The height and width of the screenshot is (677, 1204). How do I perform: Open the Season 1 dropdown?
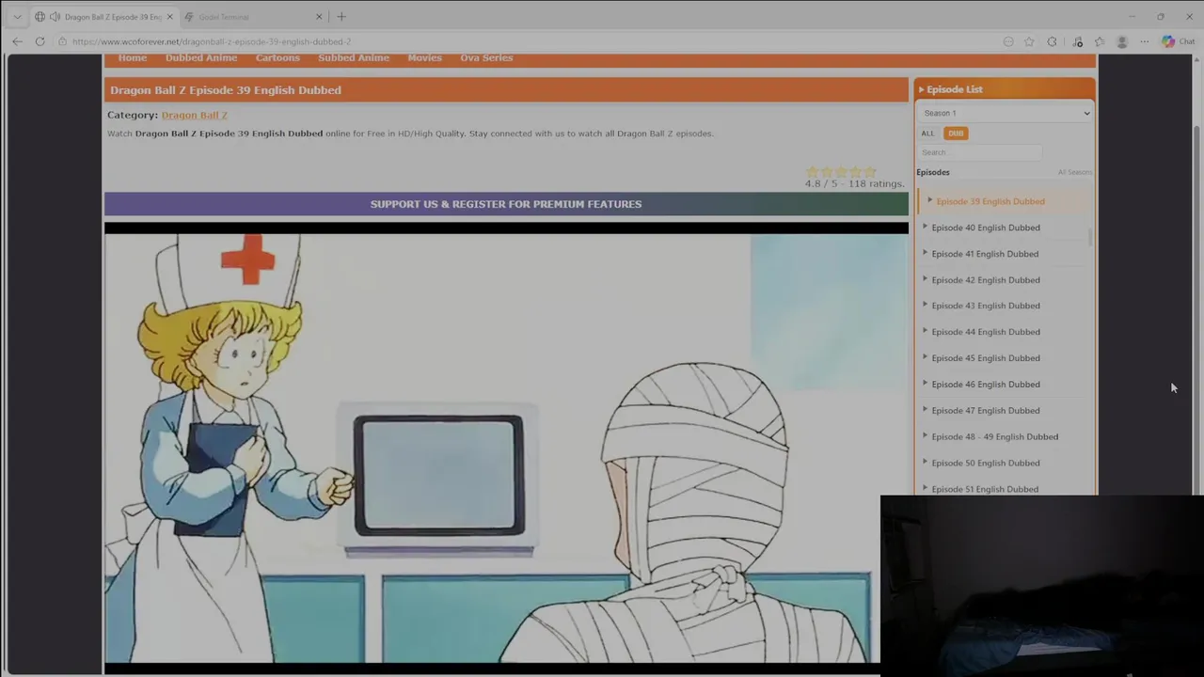click(1005, 113)
